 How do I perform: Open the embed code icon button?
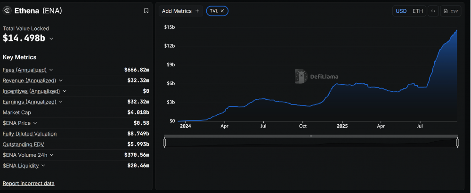(x=433, y=11)
